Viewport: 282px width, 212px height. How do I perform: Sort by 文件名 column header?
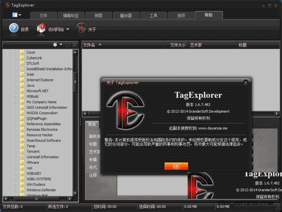[123, 45]
